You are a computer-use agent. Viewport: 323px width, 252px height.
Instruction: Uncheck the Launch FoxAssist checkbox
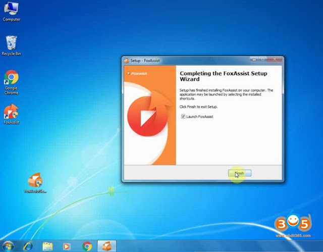[183, 117]
